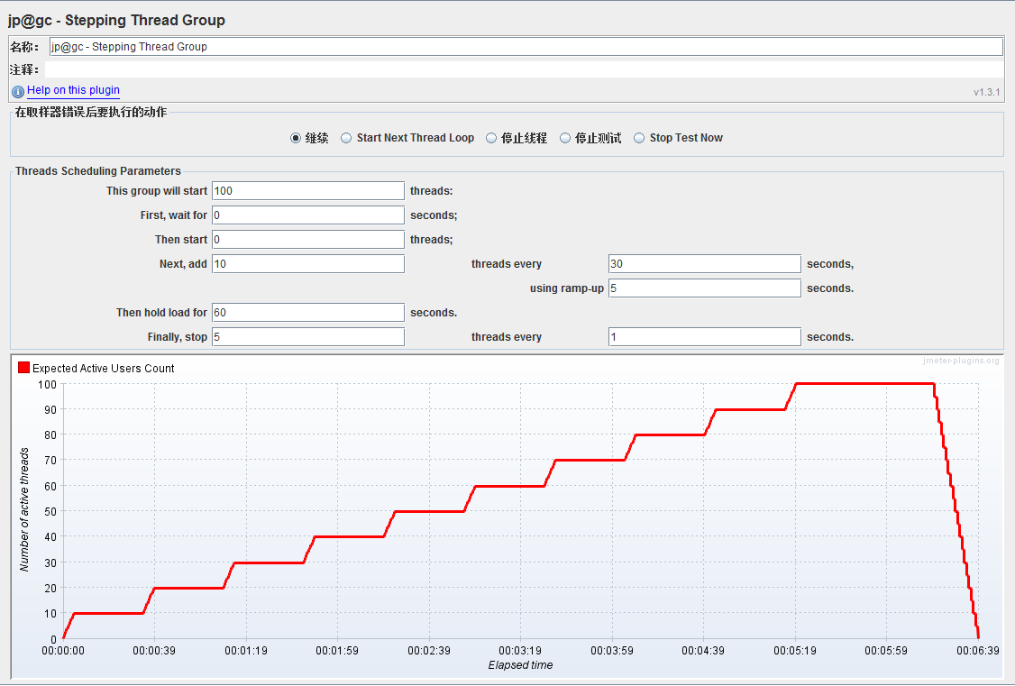Focus the Then hold load for field
This screenshot has height=686, width=1015.
tap(308, 313)
